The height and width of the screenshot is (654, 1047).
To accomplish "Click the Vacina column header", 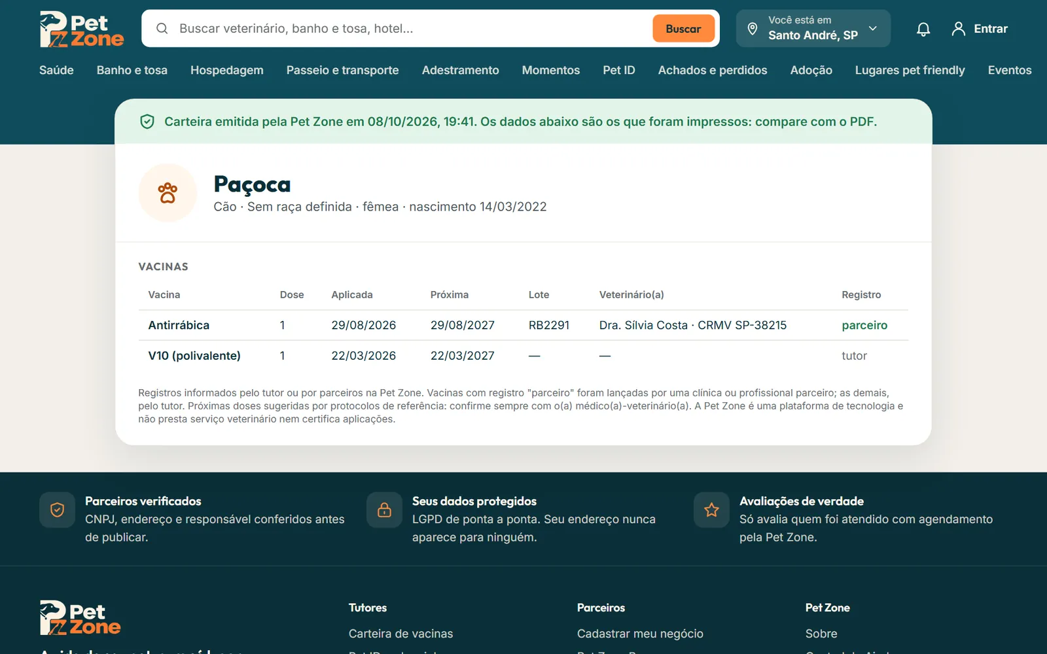I will coord(164,295).
